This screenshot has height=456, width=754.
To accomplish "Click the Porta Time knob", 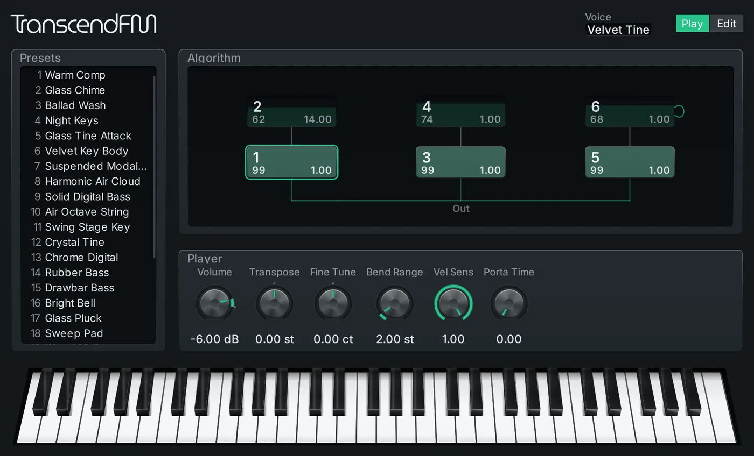I will tap(509, 304).
